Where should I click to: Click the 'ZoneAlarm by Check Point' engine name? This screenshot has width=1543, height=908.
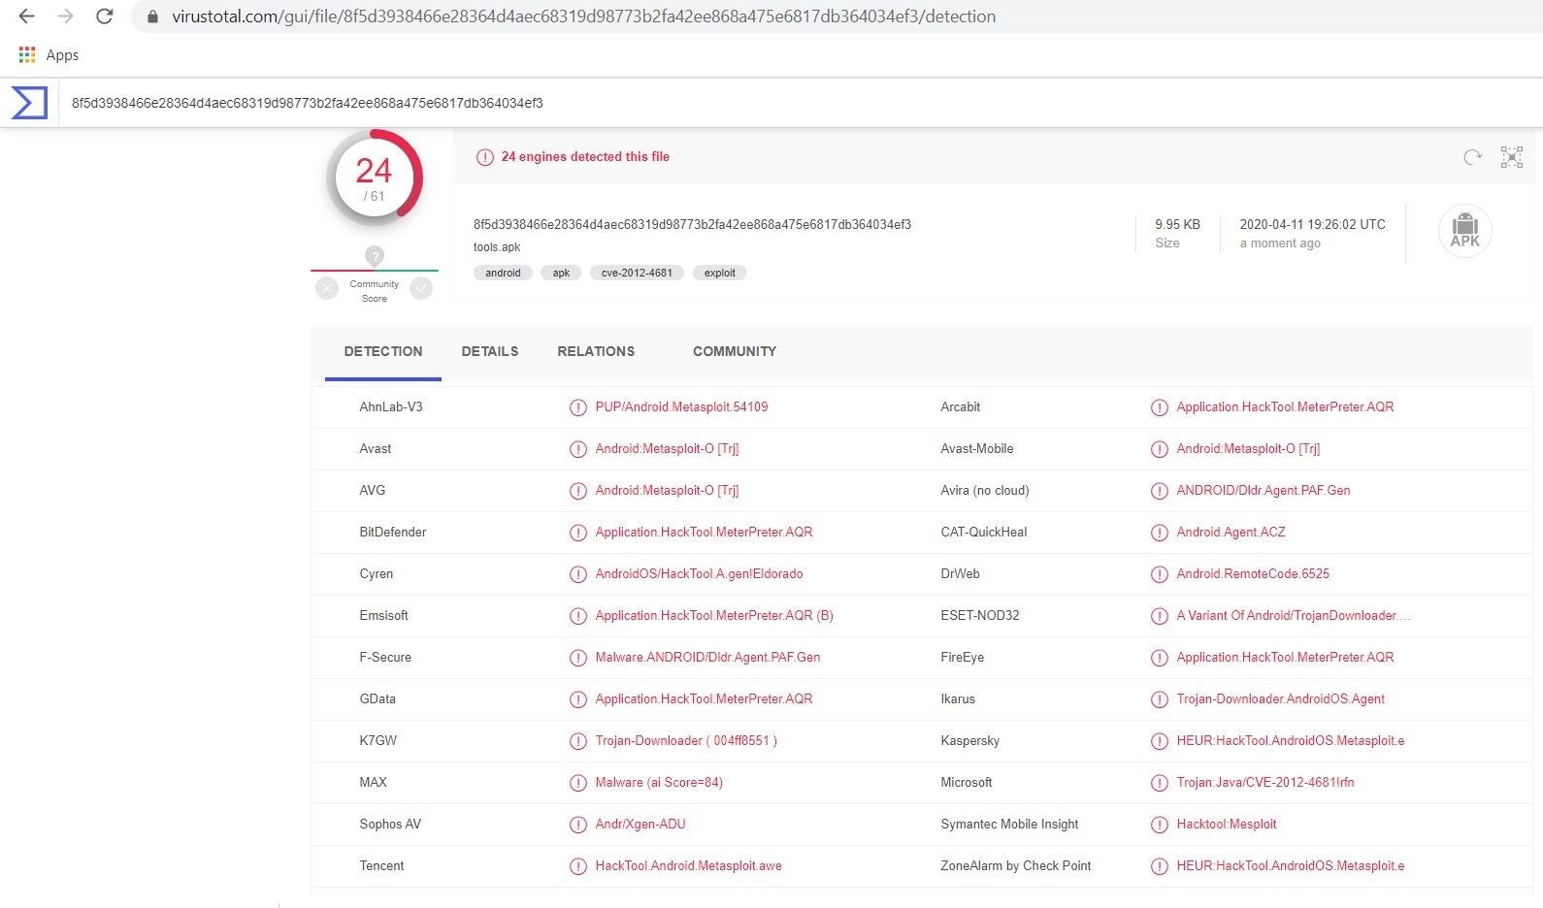(x=1015, y=866)
